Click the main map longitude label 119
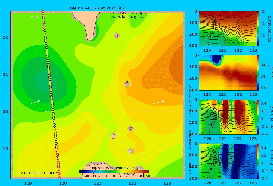Image resolution: width=273 pixels, height=186 pixels. pos(28,183)
